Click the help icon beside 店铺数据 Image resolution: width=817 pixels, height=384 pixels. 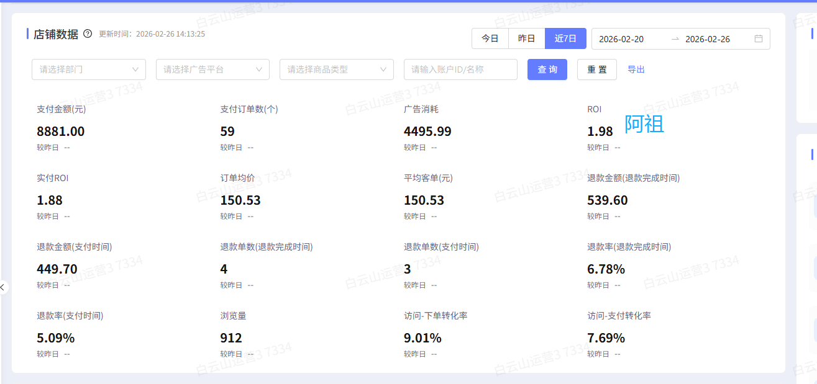click(88, 34)
